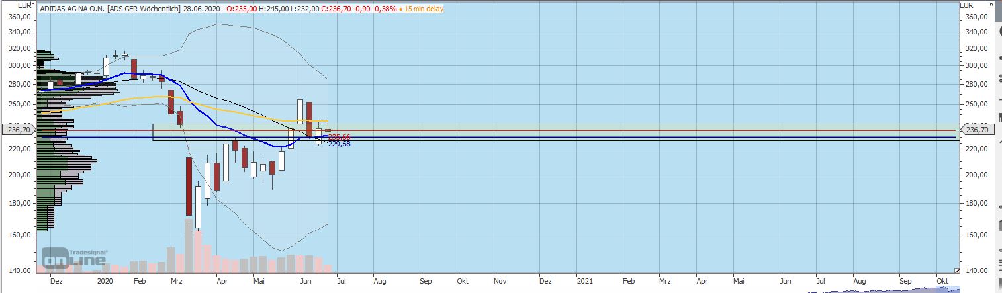Click the 2020 year label on time axis
Image resolution: width=1002 pixels, height=293 pixels.
(105, 281)
